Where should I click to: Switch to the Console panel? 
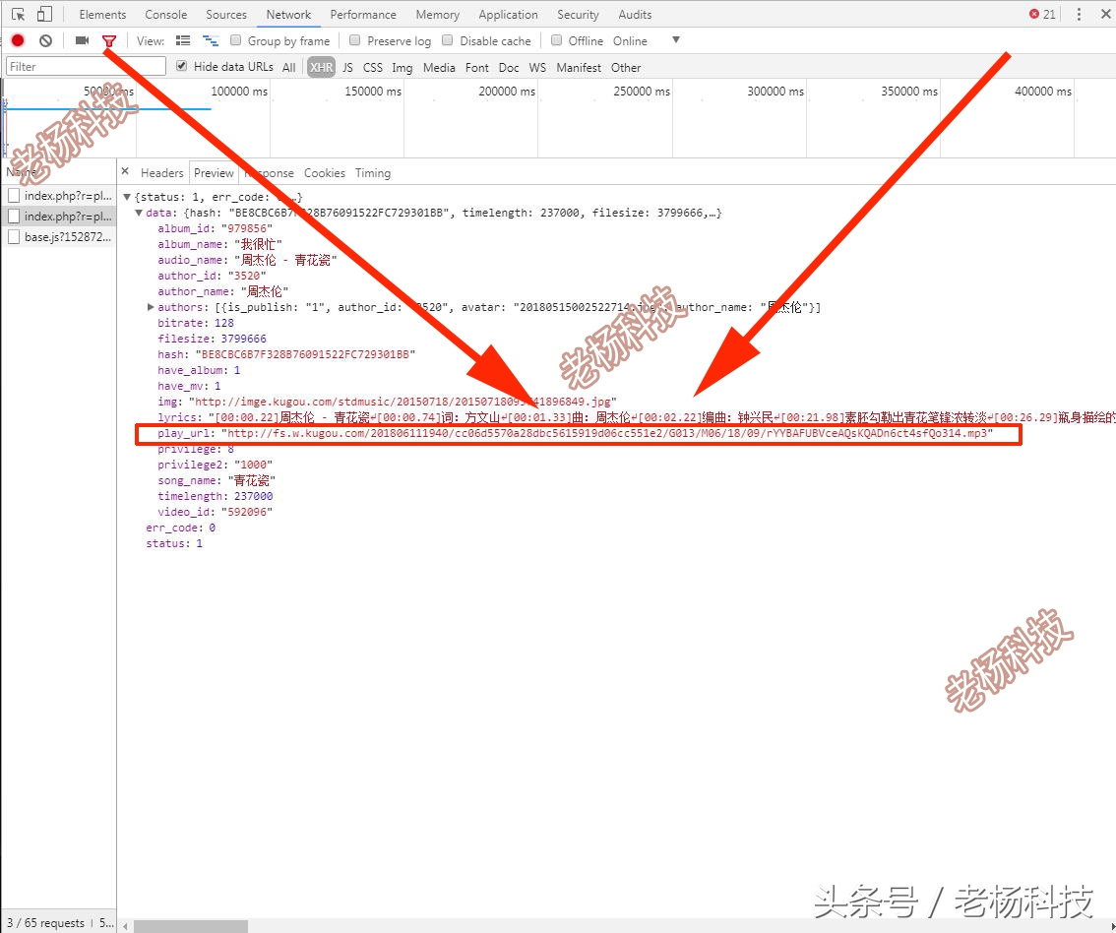point(165,14)
